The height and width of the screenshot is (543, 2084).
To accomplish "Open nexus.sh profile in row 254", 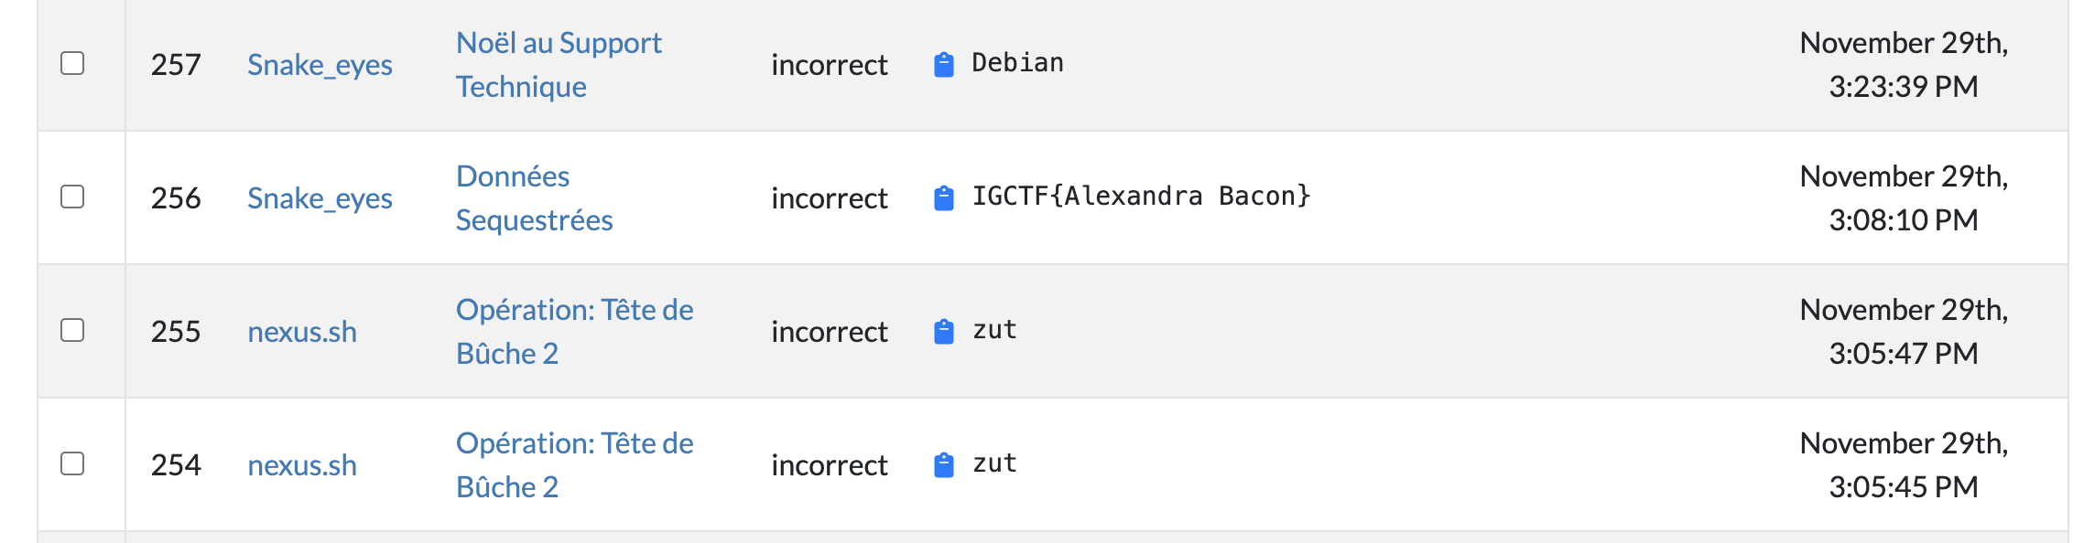I will tap(302, 465).
